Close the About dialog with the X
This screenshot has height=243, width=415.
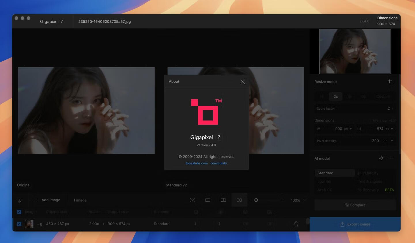pos(243,82)
